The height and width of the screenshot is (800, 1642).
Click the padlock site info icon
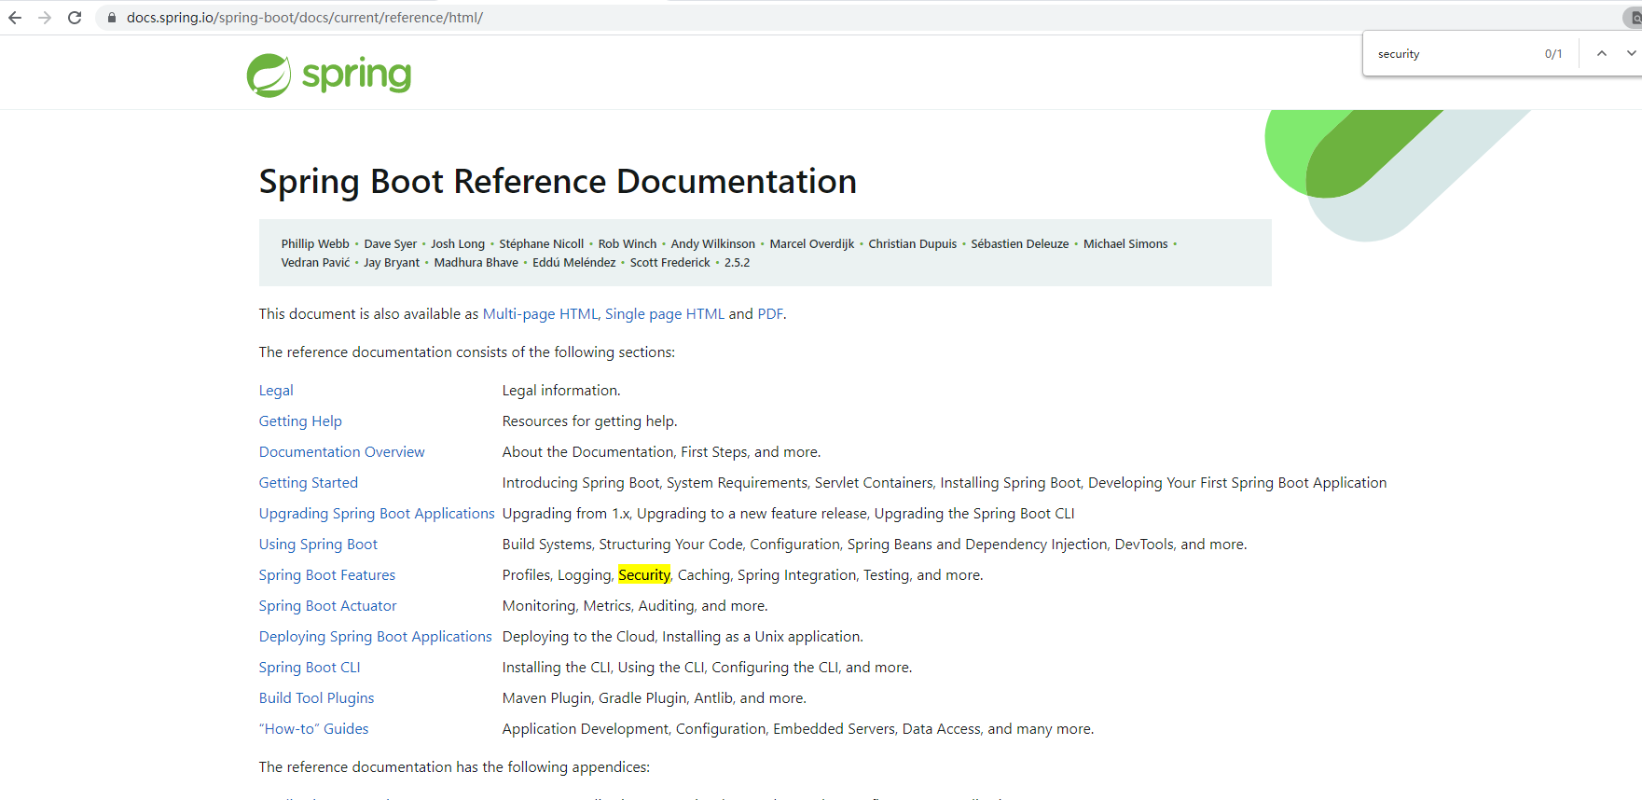coord(112,18)
